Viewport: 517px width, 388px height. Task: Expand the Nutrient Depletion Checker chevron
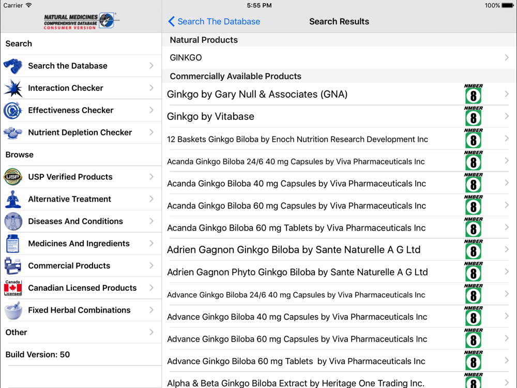[x=151, y=132]
